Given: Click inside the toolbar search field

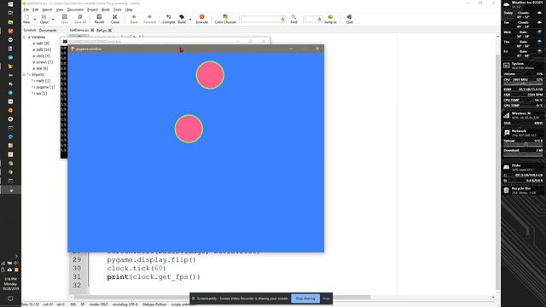Looking at the screenshot, I should click(260, 19).
